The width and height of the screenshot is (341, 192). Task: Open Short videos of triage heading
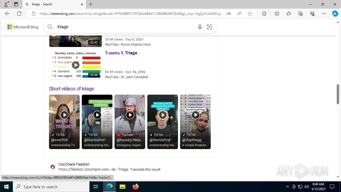point(71,89)
